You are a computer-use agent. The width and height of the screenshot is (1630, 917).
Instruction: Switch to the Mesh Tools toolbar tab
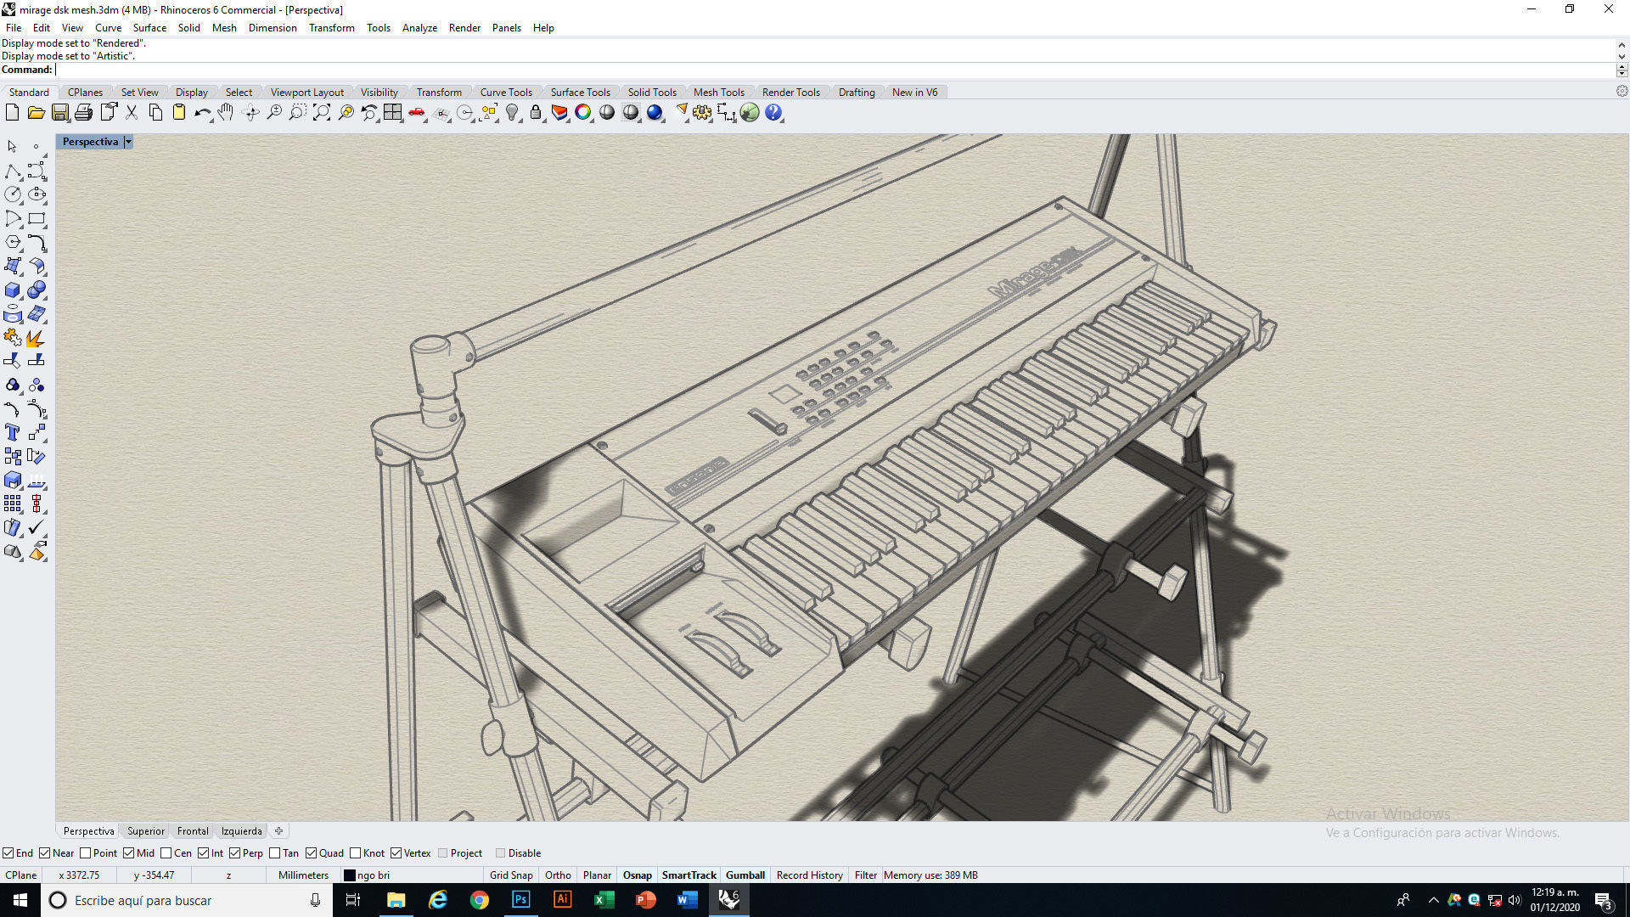pos(718,93)
